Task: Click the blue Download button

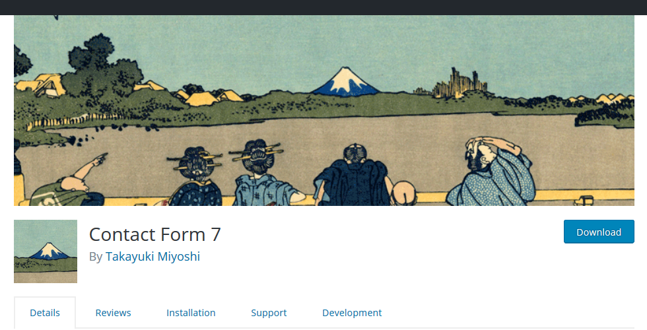Action: [599, 232]
